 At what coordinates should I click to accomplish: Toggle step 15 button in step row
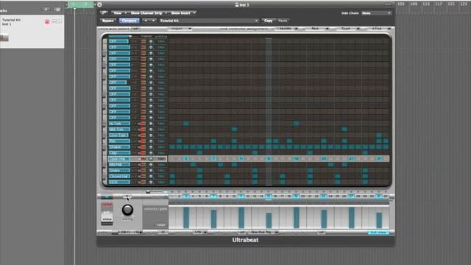pos(269,197)
